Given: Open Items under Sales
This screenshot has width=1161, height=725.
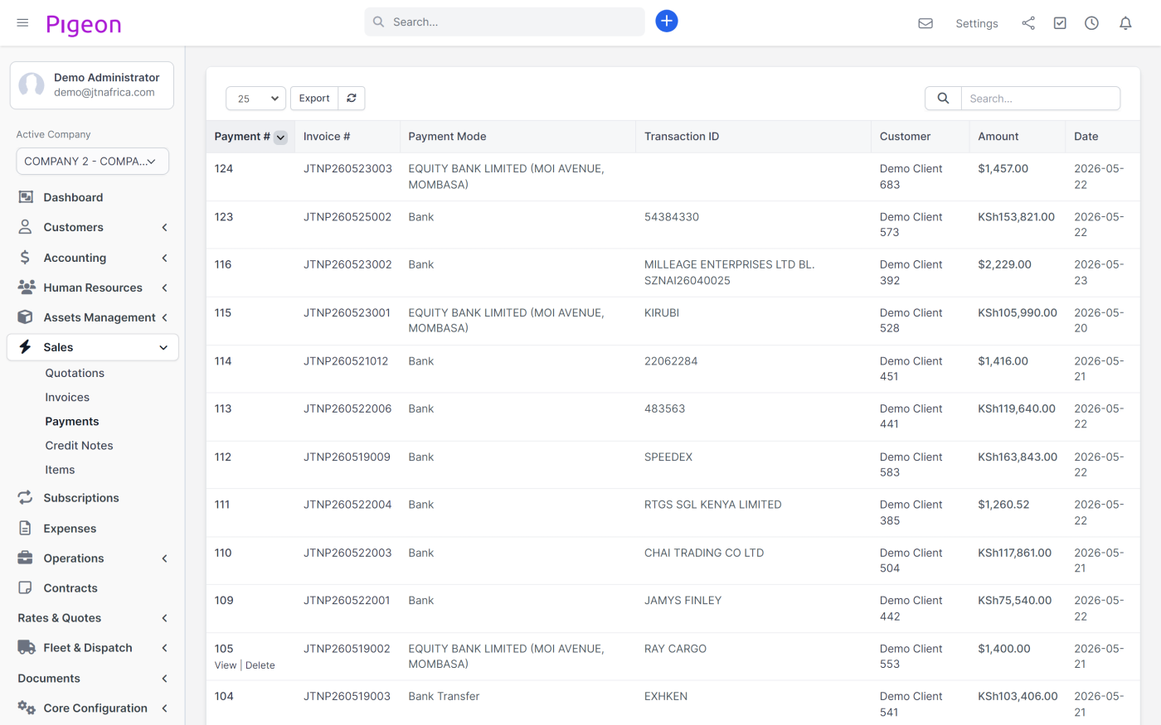Looking at the screenshot, I should [x=60, y=469].
